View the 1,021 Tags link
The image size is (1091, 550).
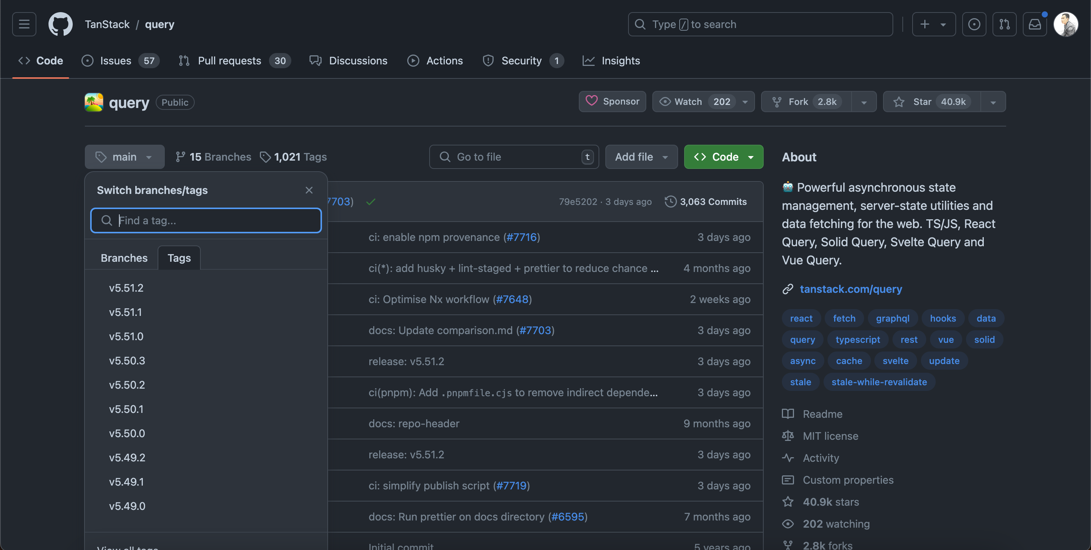(x=293, y=157)
